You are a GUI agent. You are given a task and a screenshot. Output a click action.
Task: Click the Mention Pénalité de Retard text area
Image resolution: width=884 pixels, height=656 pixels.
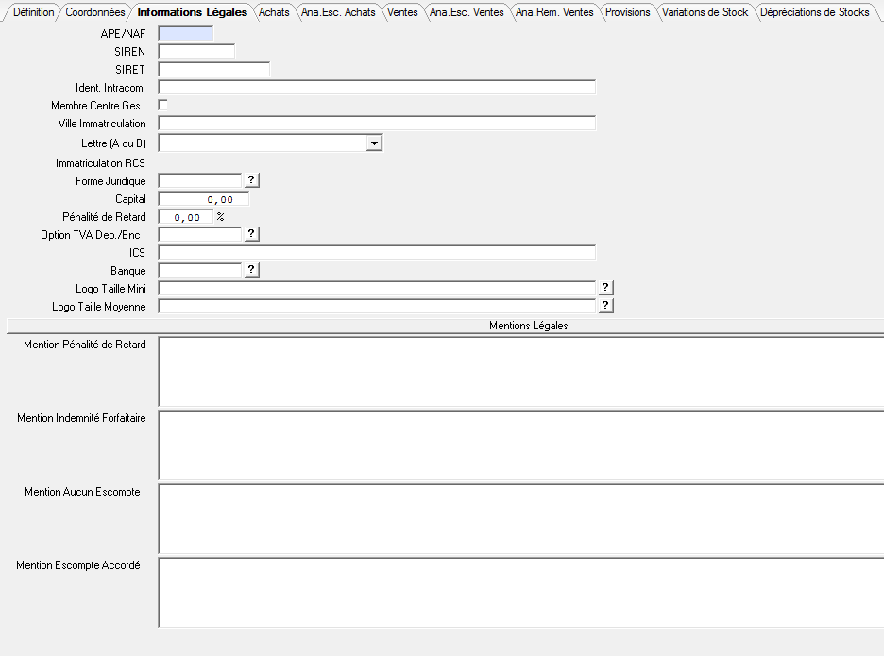pyautogui.click(x=519, y=371)
